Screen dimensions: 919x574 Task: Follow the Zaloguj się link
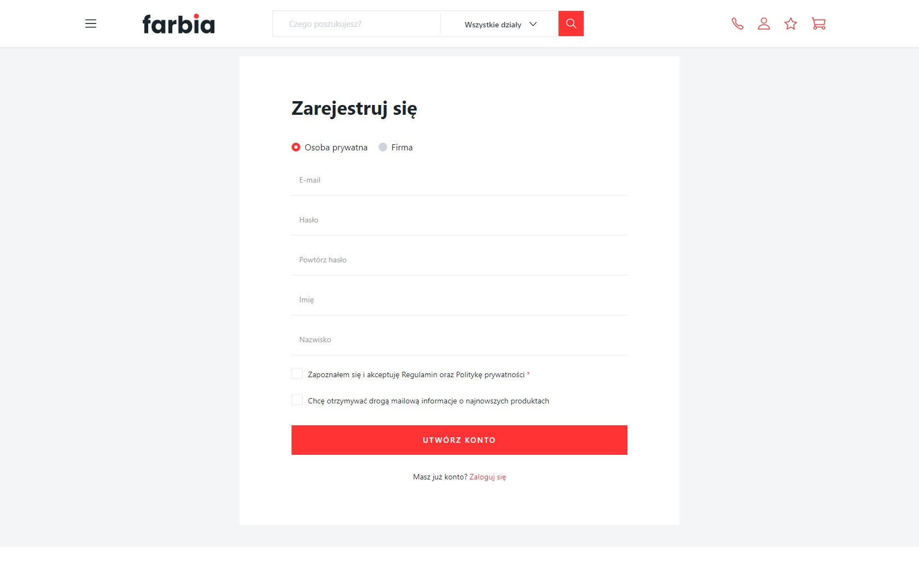[x=487, y=477]
